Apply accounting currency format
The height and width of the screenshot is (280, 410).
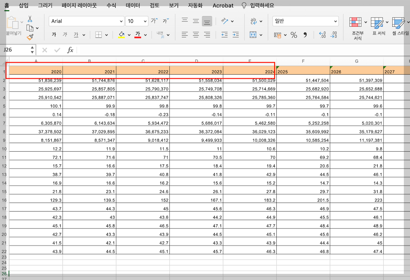[278, 35]
